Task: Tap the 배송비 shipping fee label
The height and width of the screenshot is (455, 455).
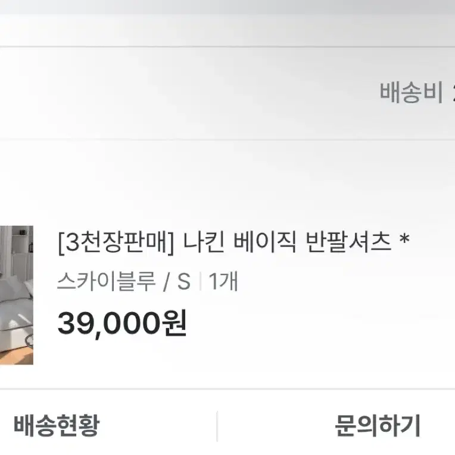Action: 412,92
